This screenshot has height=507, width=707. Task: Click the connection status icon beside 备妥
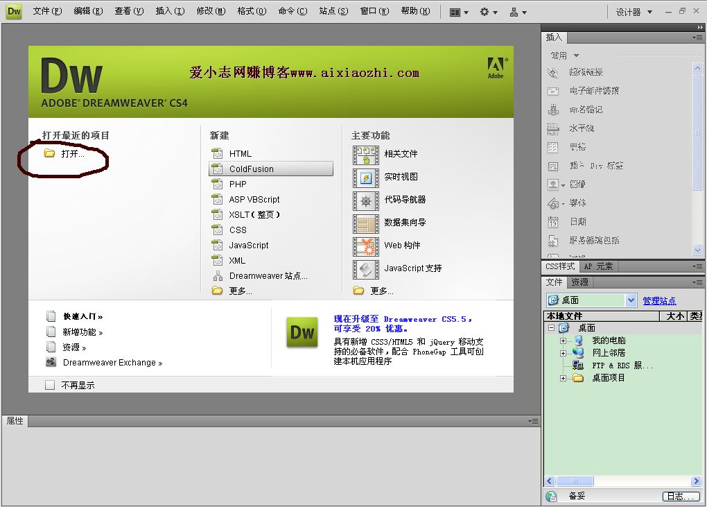551,496
